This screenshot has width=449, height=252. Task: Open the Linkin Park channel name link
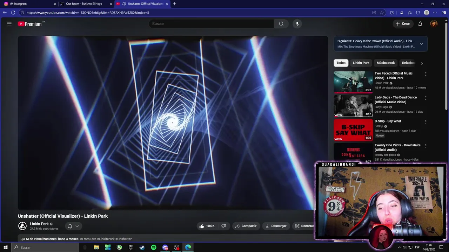(39, 224)
